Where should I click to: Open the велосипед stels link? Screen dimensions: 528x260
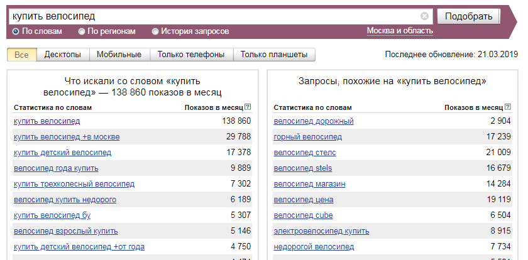tap(303, 168)
